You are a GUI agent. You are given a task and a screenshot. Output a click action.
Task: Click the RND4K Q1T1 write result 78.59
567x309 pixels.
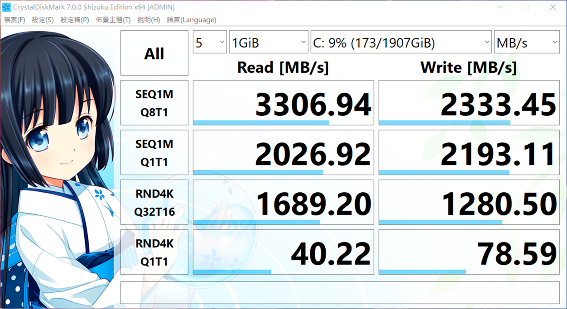tap(469, 252)
